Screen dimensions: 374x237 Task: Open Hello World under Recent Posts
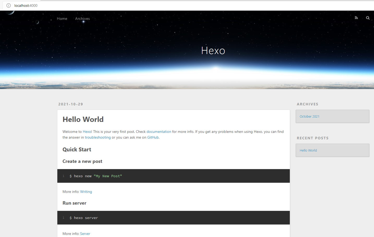(308, 150)
